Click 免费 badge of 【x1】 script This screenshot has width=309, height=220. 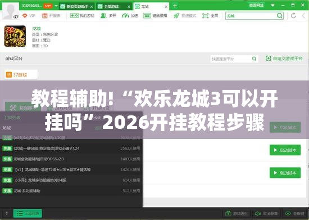click(x=7, y=169)
